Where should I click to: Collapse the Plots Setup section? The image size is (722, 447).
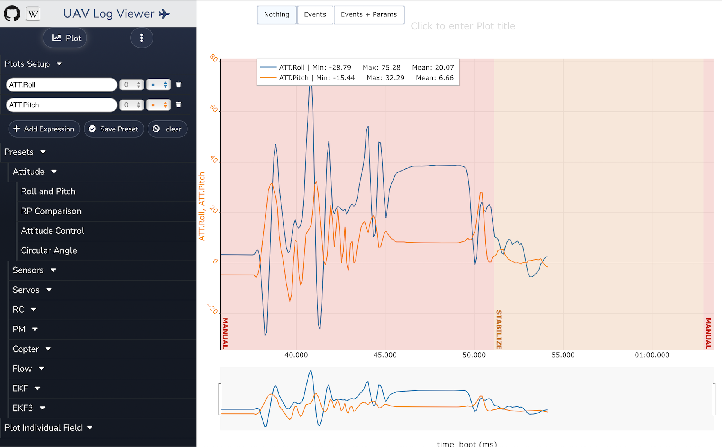pyautogui.click(x=59, y=64)
